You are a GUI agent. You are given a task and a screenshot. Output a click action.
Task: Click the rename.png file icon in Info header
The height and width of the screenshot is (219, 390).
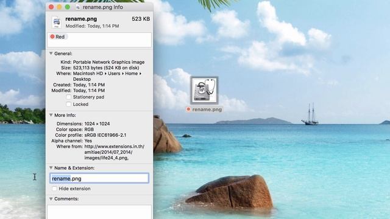[57, 22]
